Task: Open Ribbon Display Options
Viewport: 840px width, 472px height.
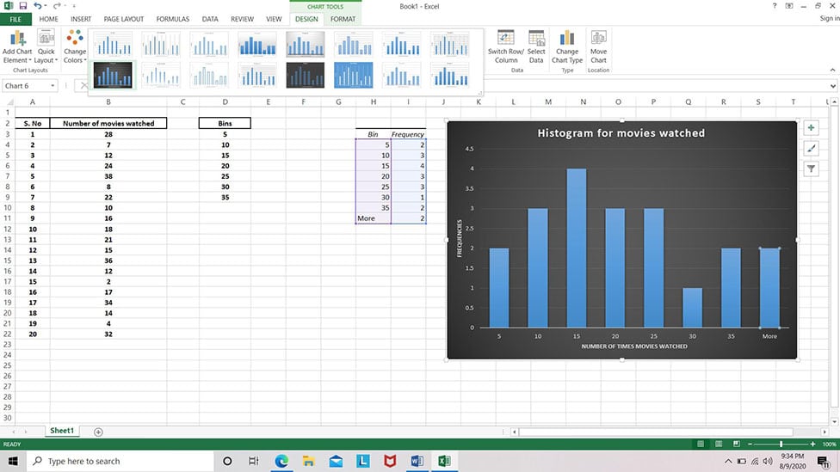Action: tap(789, 6)
